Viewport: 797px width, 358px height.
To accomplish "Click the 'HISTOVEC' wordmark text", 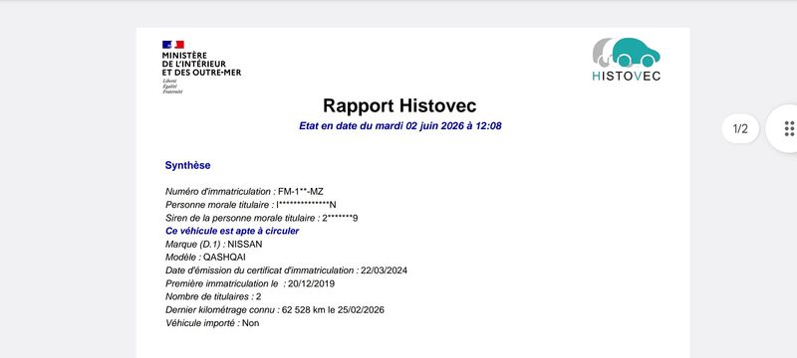I will (627, 76).
